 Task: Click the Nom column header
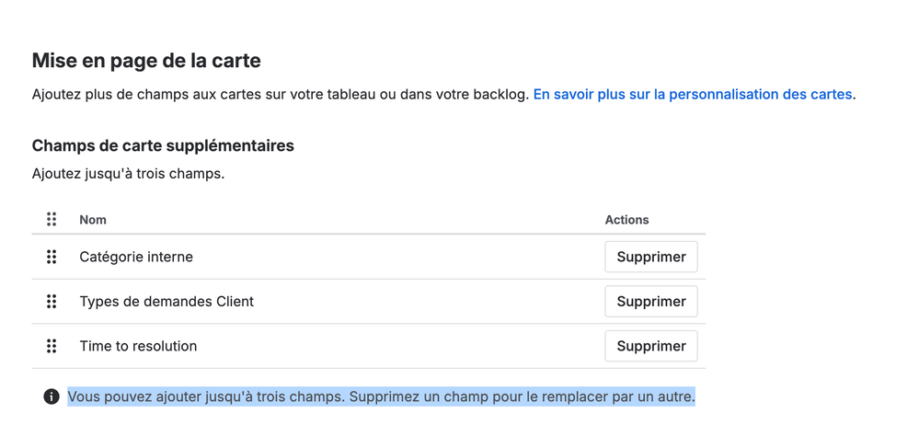tap(93, 220)
